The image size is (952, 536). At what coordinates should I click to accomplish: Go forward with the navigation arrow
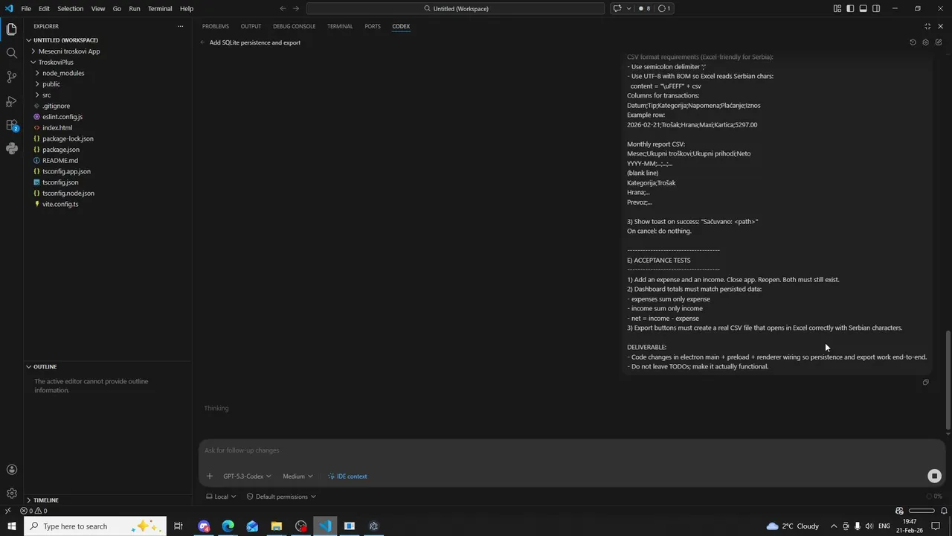click(x=296, y=8)
